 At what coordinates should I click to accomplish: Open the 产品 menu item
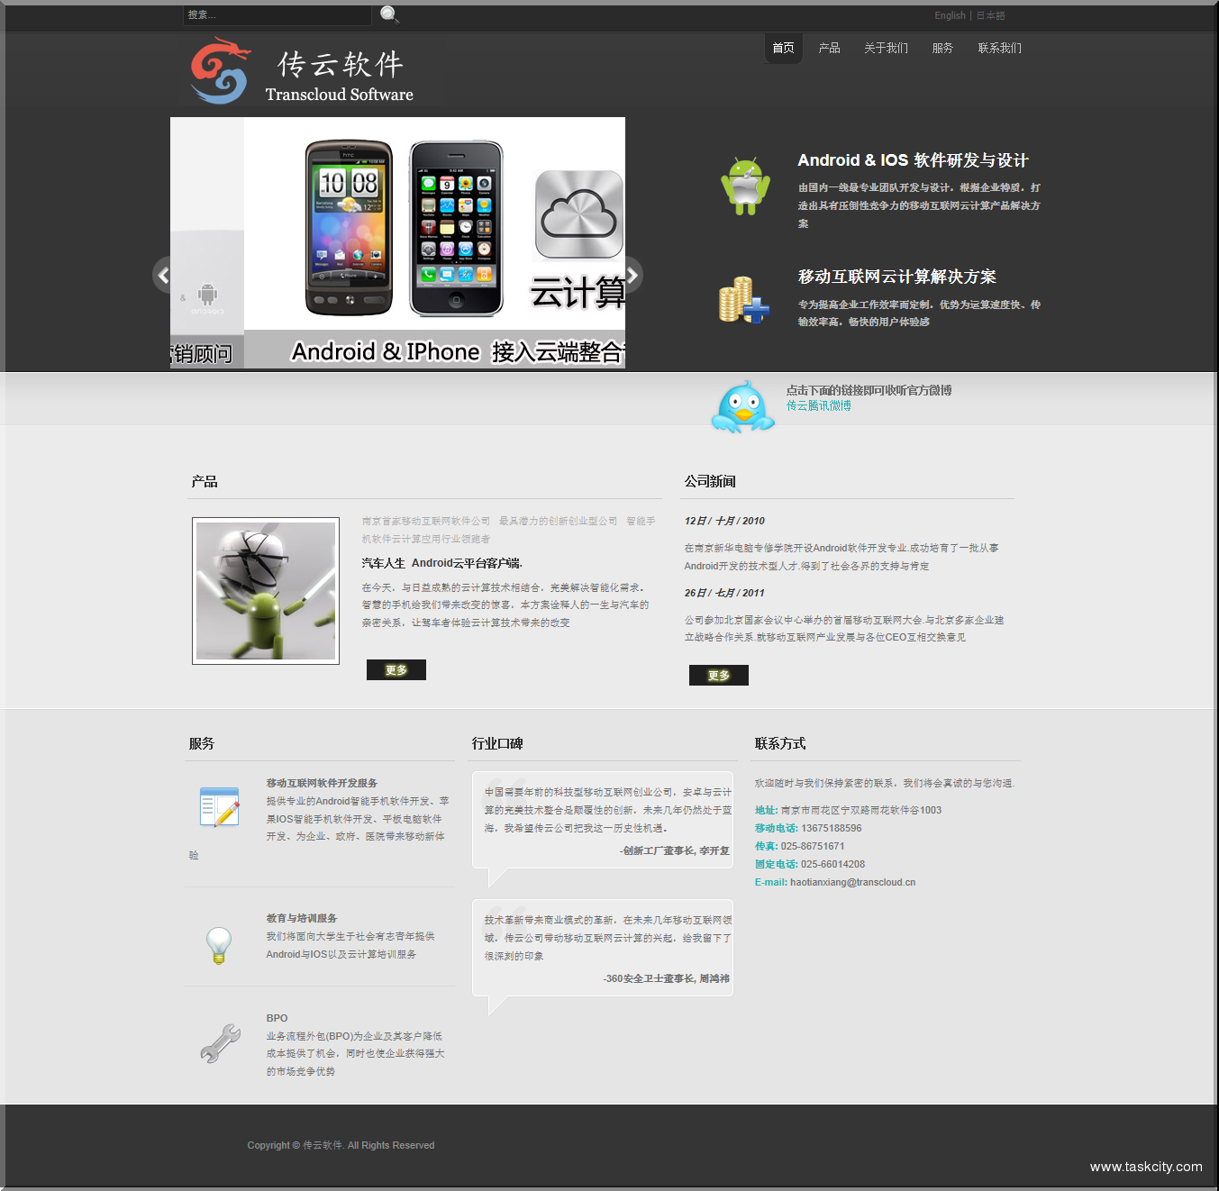tap(830, 48)
